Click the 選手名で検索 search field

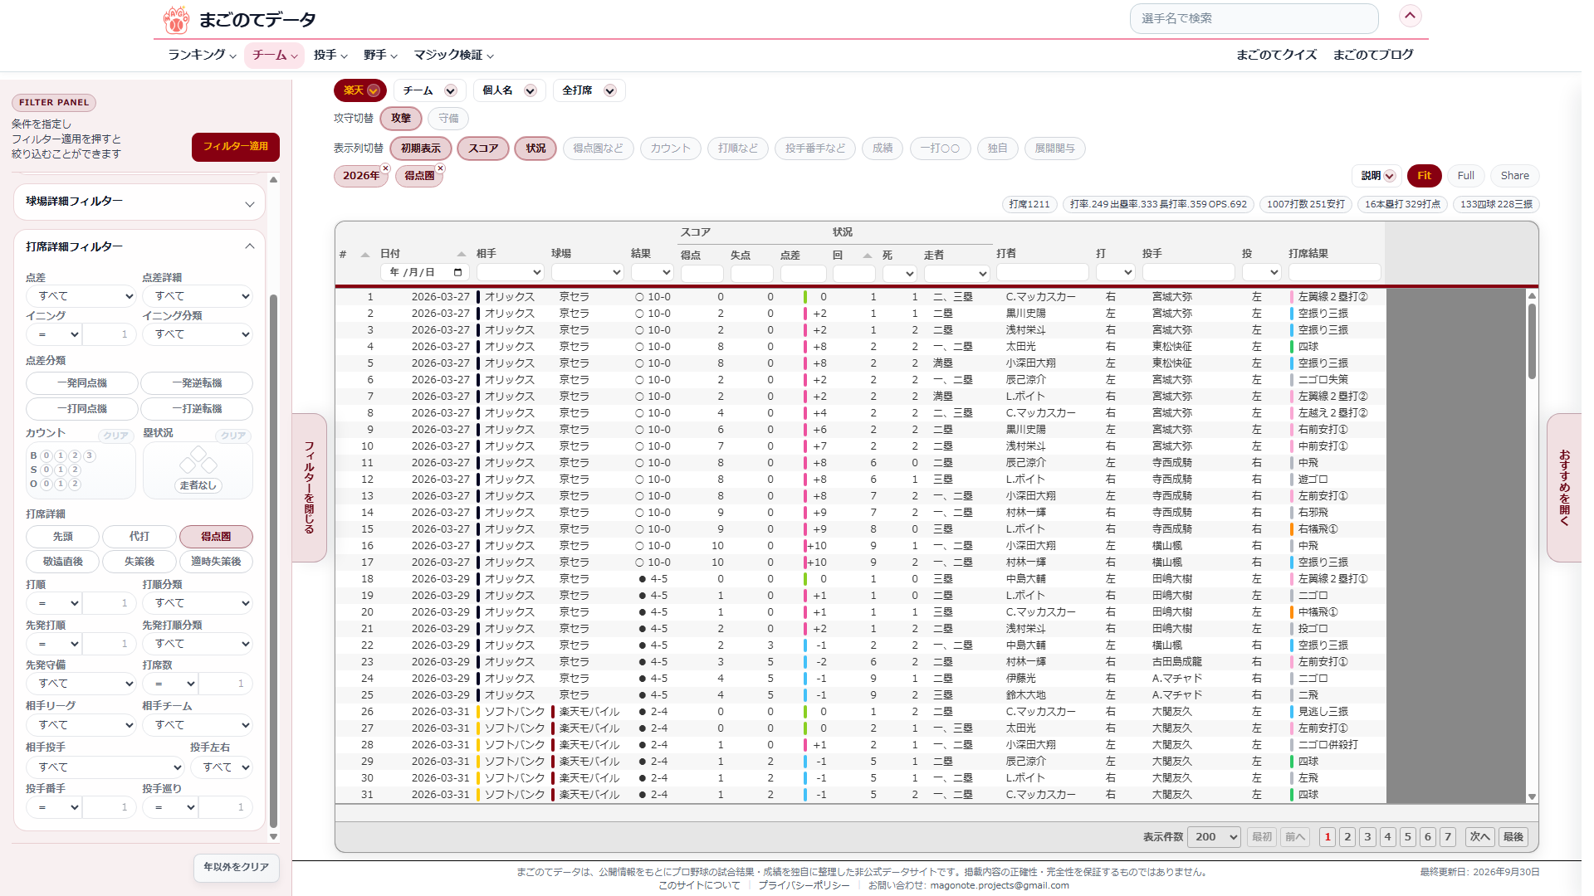(1254, 18)
